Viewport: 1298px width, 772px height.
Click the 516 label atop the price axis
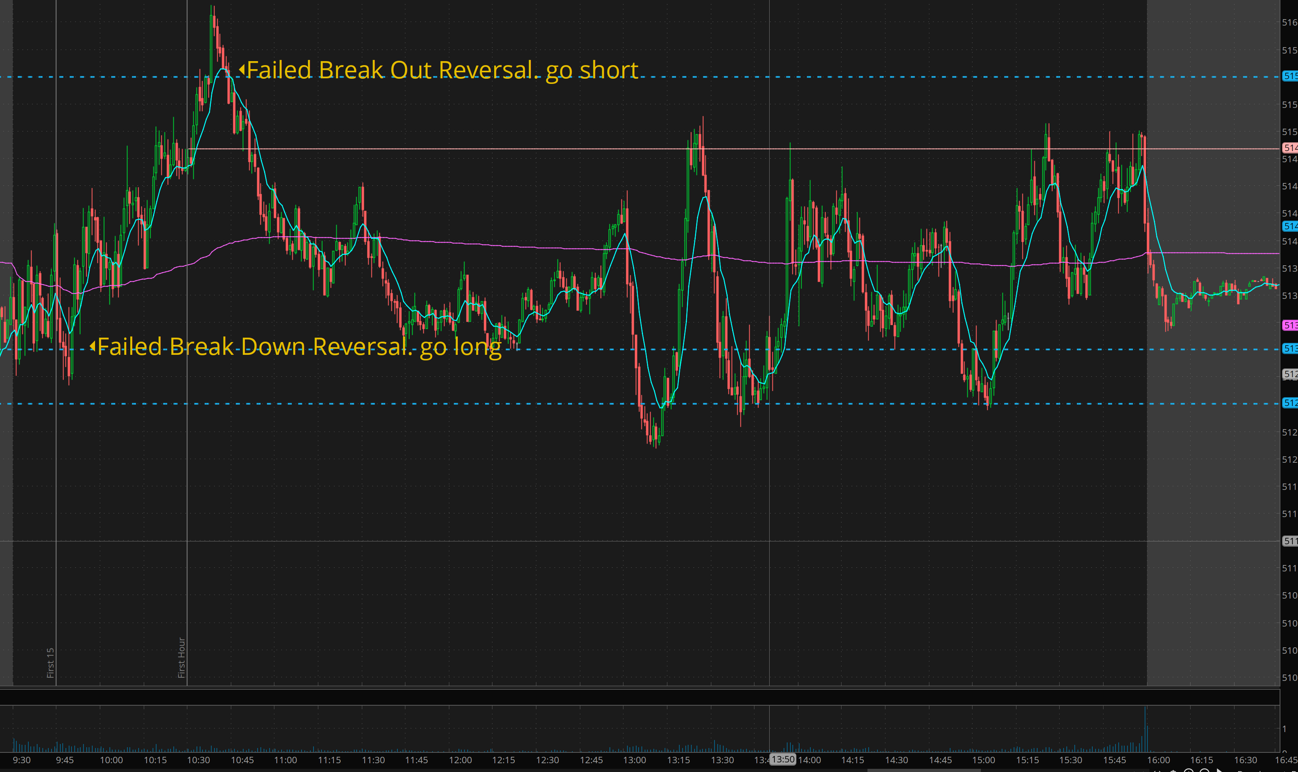1289,22
